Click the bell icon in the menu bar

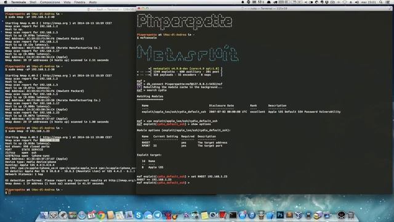tap(243, 2)
